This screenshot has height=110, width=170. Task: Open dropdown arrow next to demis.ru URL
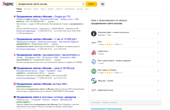click(x=45, y=22)
